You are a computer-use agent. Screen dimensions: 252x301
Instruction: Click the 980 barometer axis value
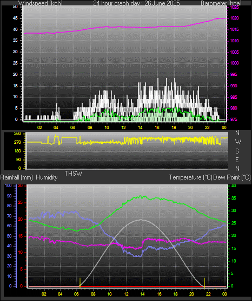234,108
